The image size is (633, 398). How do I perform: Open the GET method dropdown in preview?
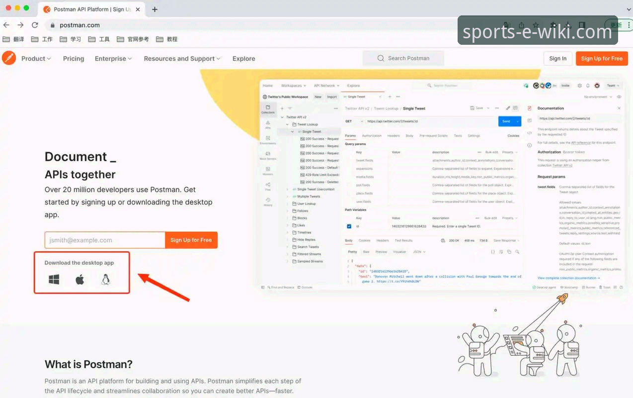tap(355, 121)
